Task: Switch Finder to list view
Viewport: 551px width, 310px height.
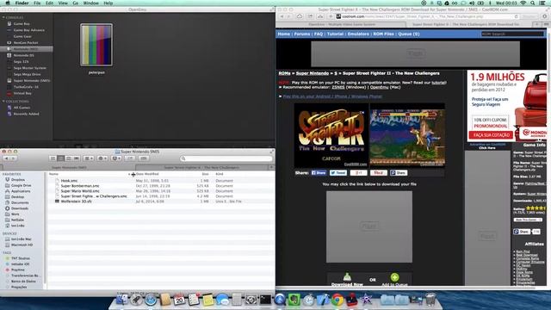Action: tap(61, 158)
